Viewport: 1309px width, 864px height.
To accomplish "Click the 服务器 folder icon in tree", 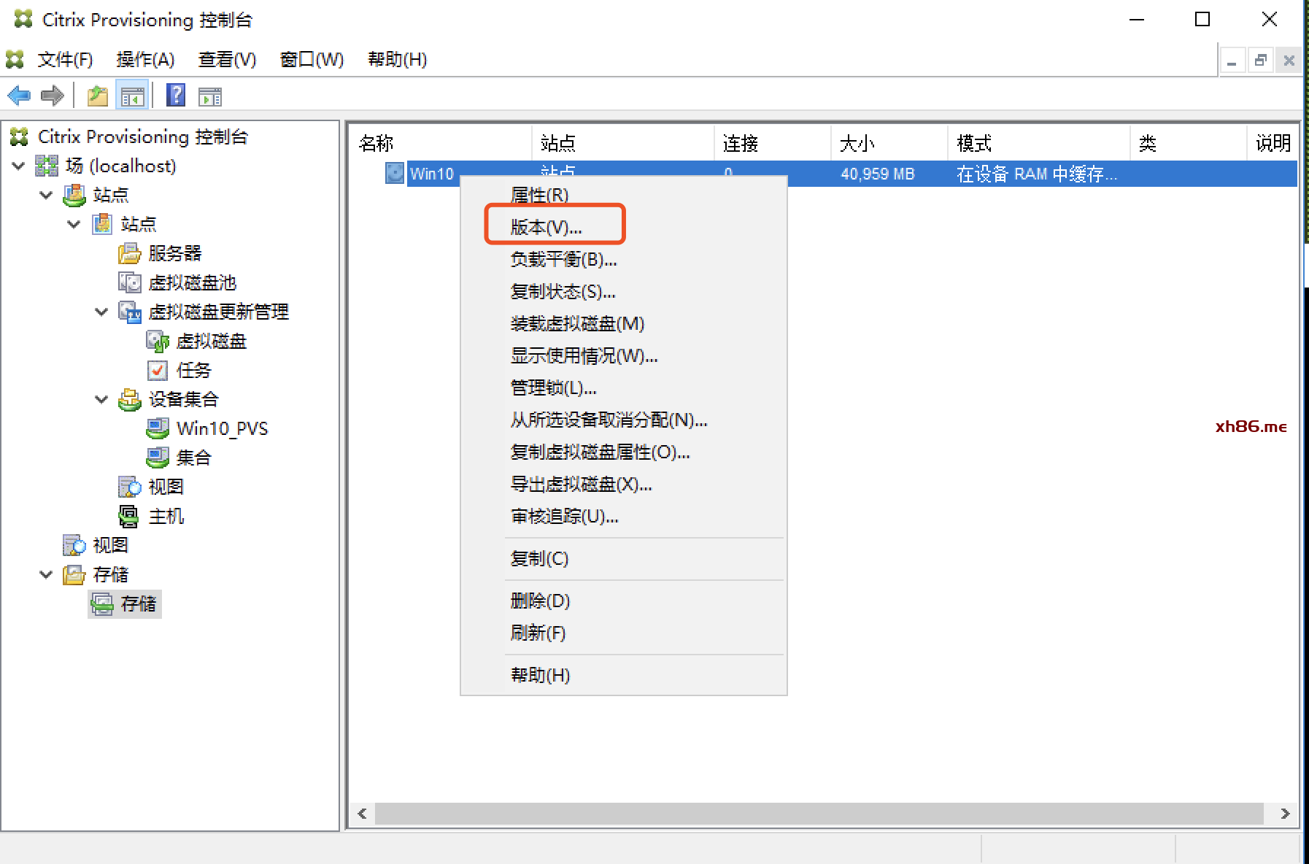I will tap(129, 253).
